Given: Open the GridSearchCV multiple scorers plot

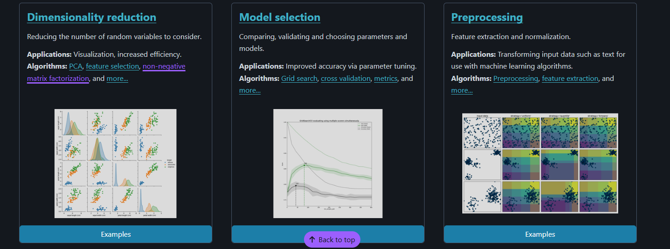Looking at the screenshot, I should coord(328,164).
